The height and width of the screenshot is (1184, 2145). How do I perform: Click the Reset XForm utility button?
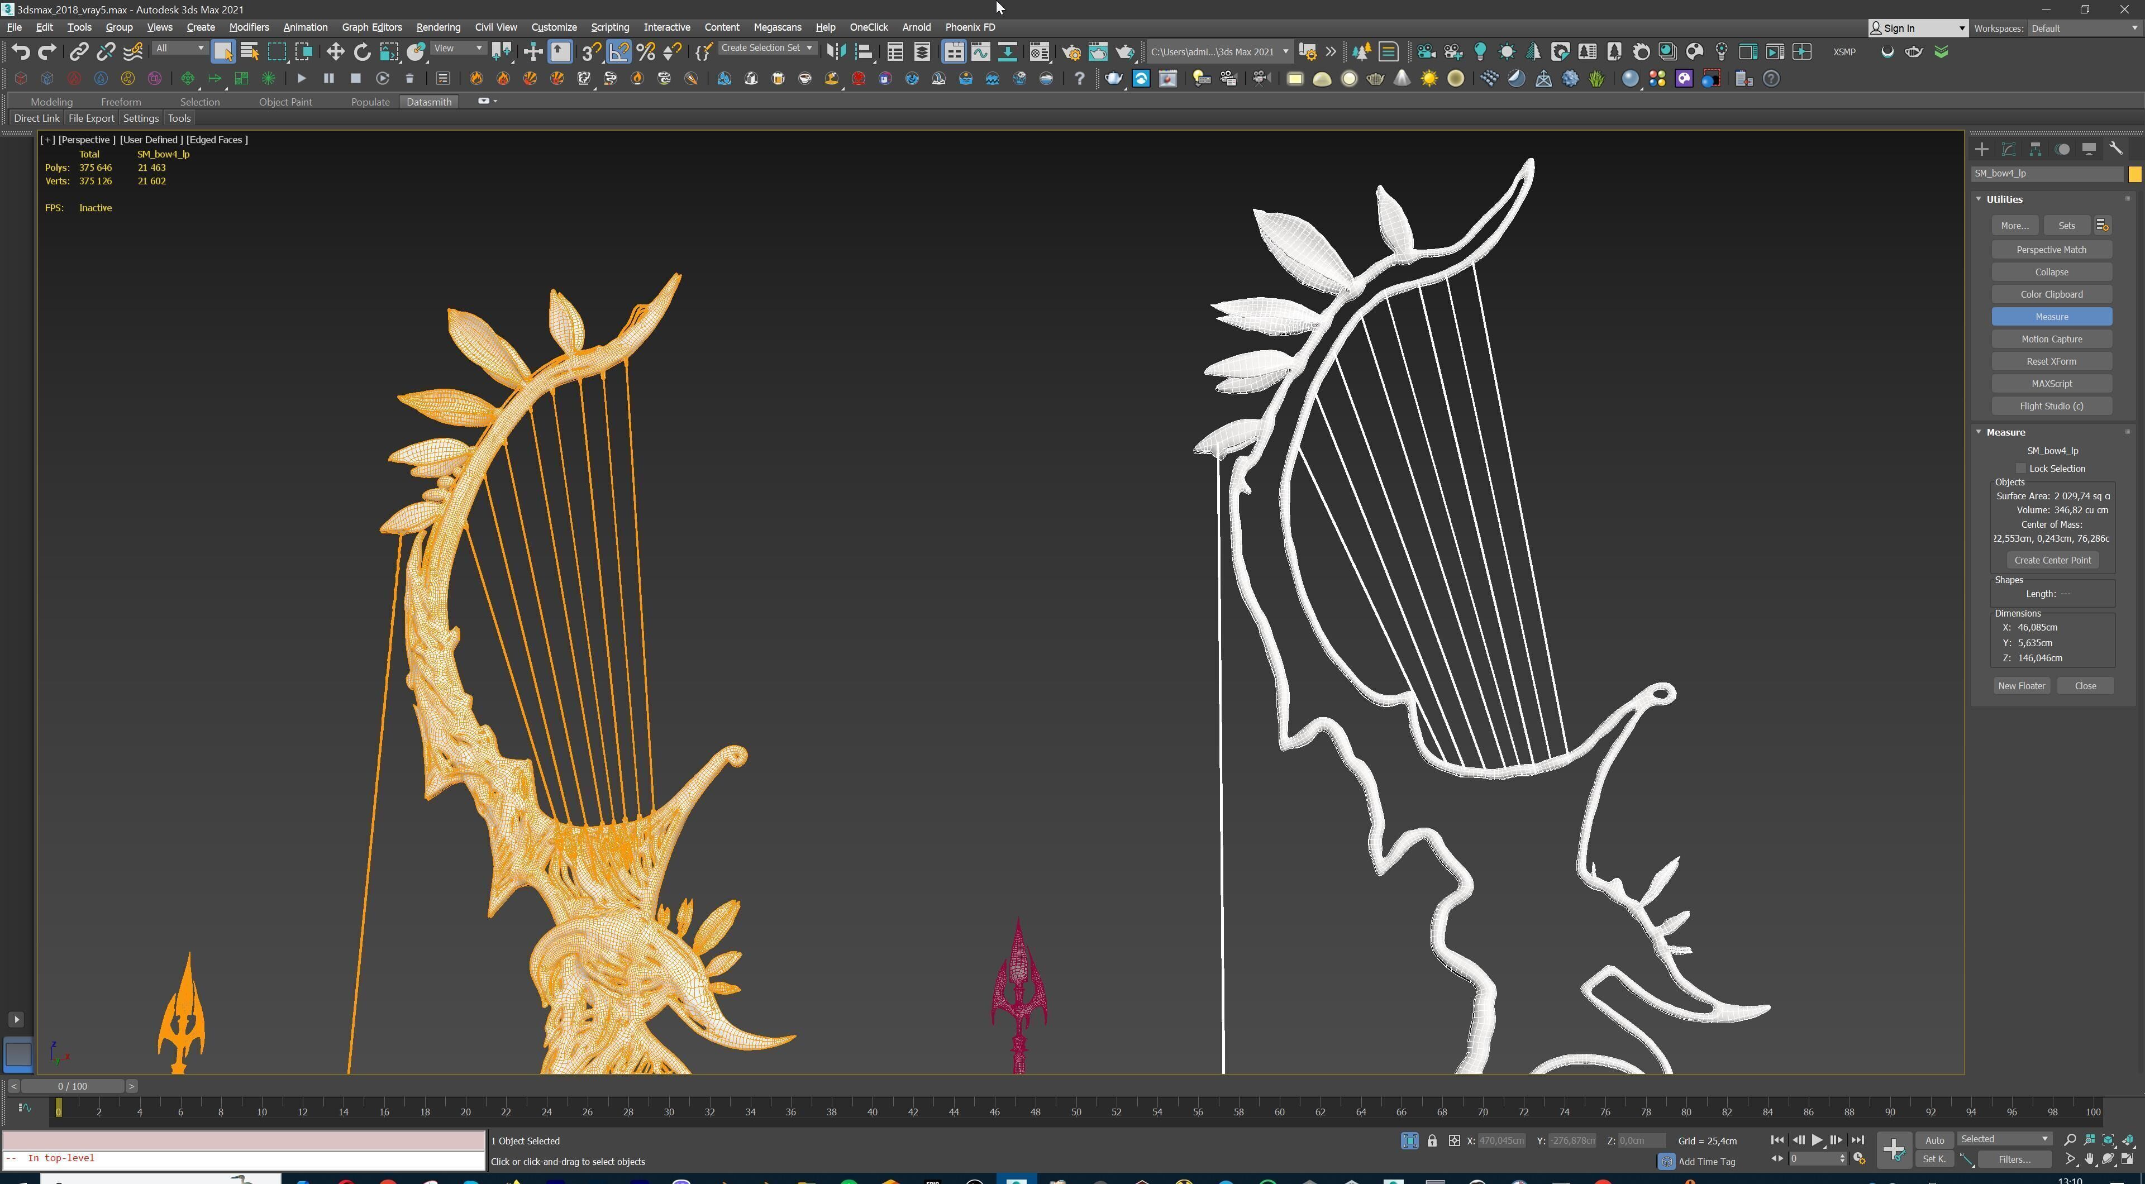click(x=2051, y=361)
